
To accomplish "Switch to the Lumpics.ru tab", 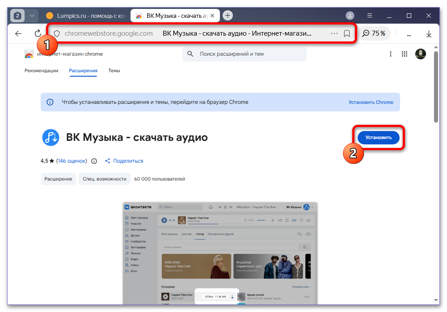I will point(85,16).
